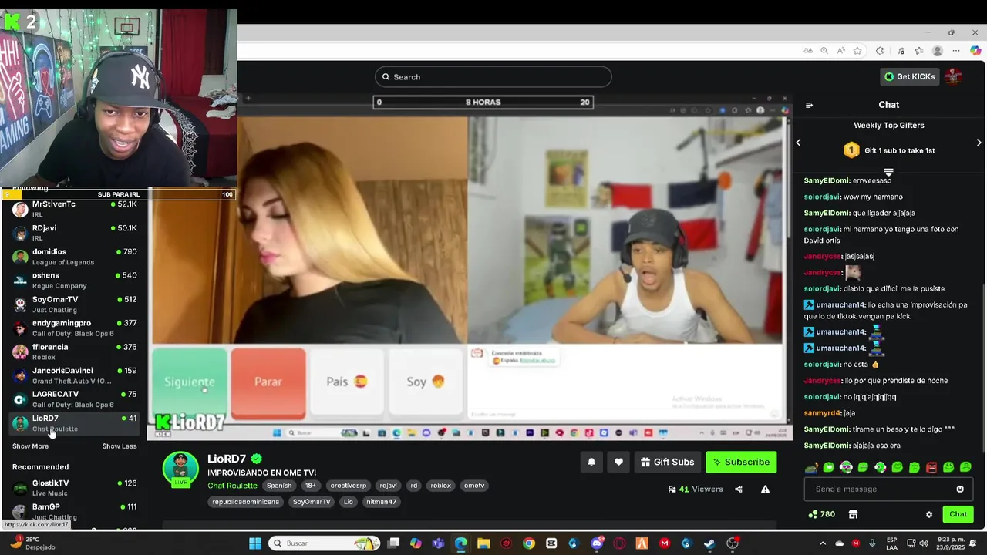
Task: Open File Explorer from the taskbar
Action: coord(483,543)
